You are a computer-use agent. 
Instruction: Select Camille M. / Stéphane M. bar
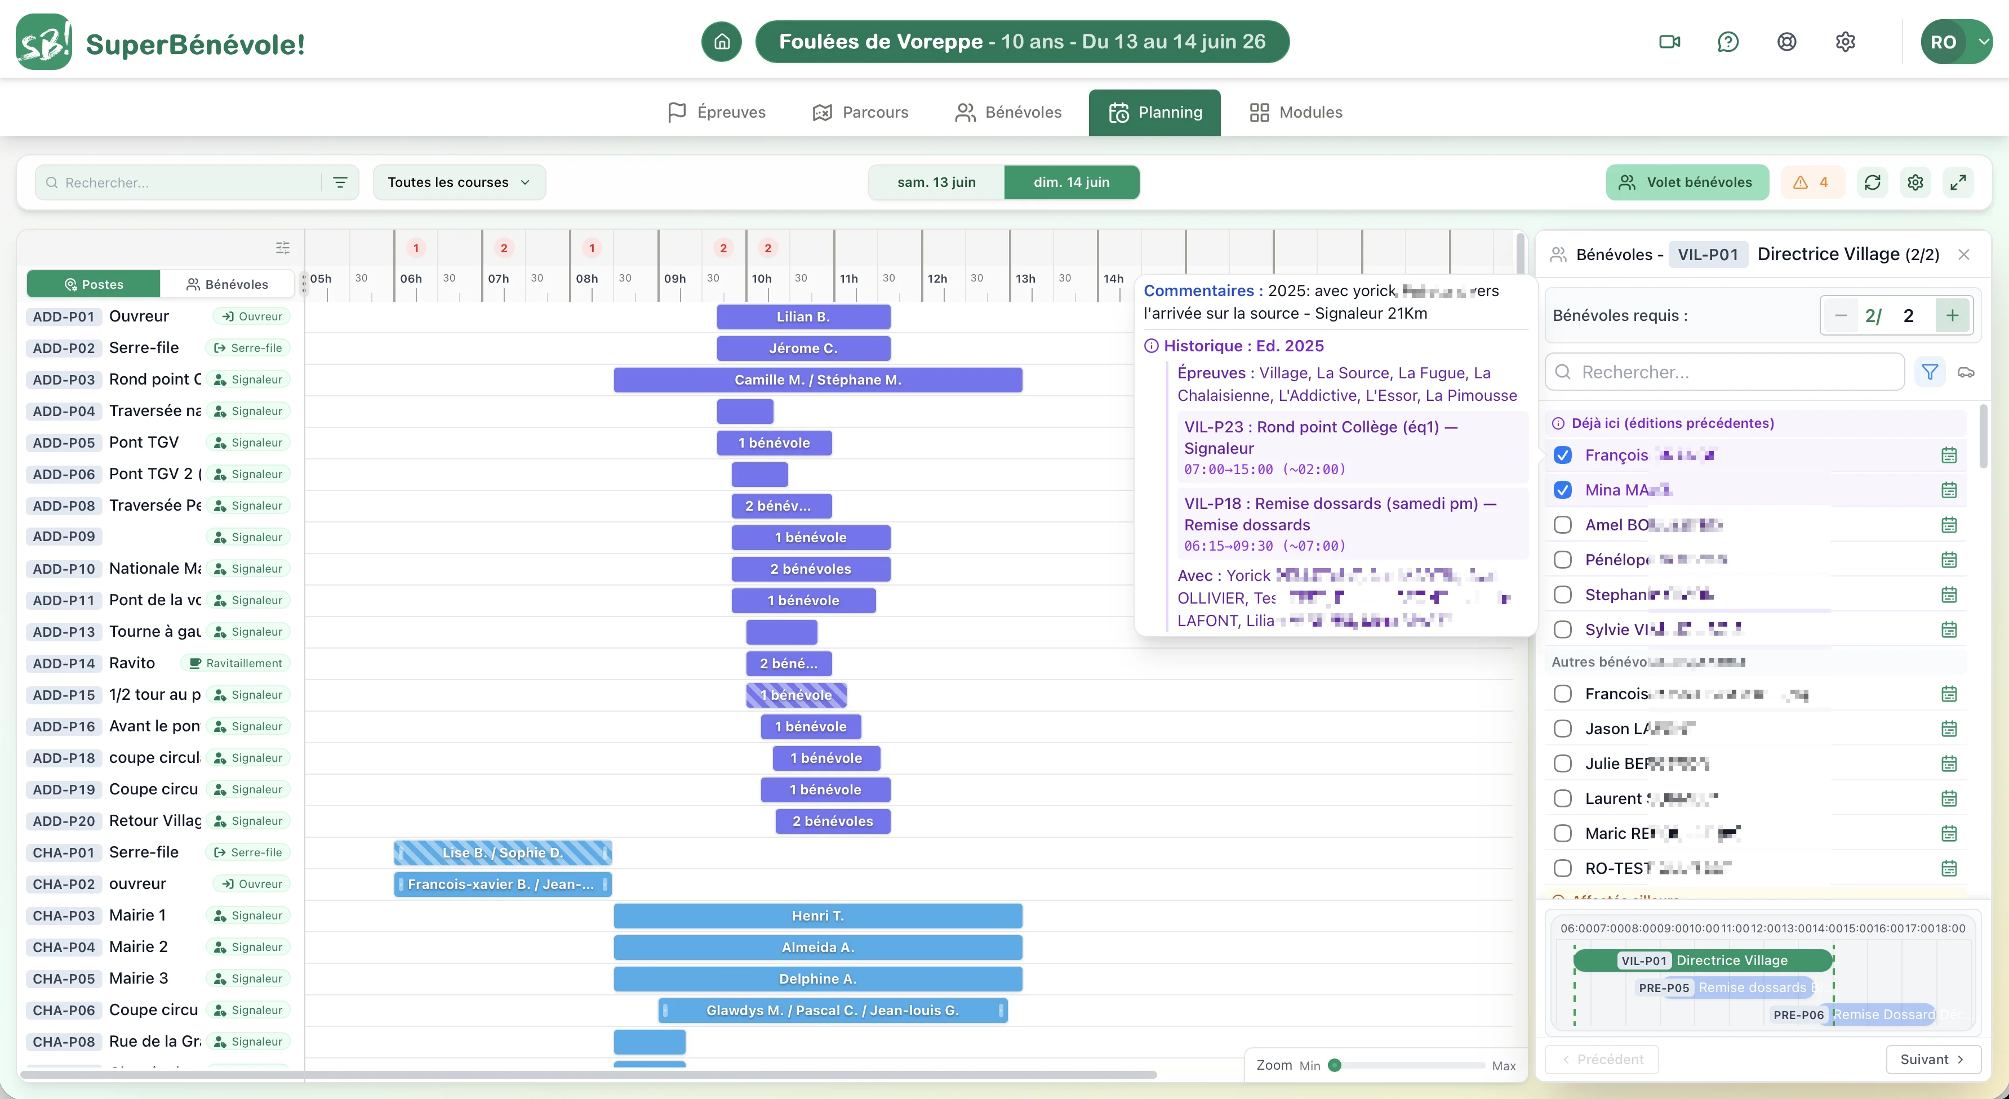click(x=817, y=379)
